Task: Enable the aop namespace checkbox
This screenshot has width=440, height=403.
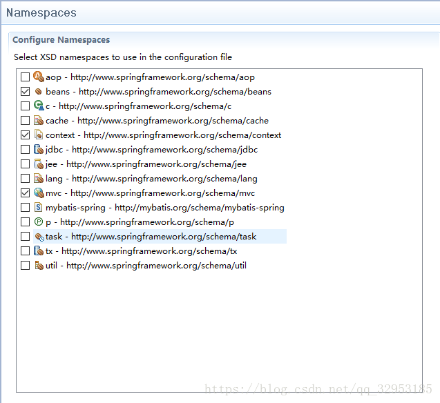Action: [26, 77]
